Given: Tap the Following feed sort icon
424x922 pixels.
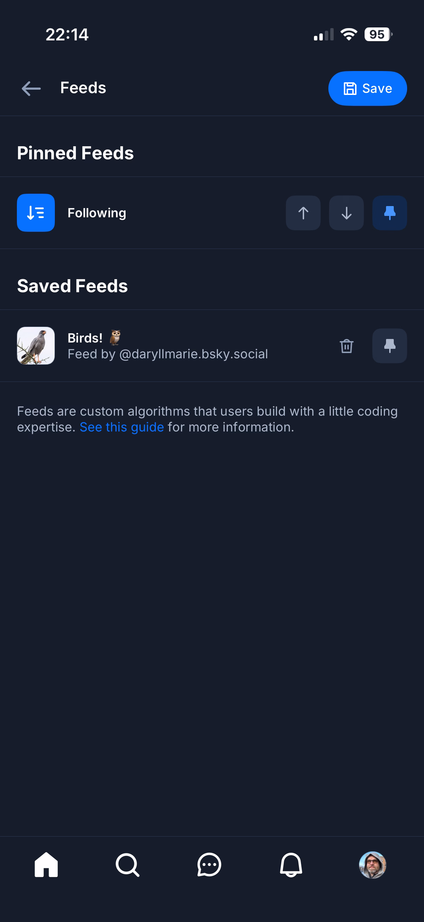Looking at the screenshot, I should click(x=36, y=213).
